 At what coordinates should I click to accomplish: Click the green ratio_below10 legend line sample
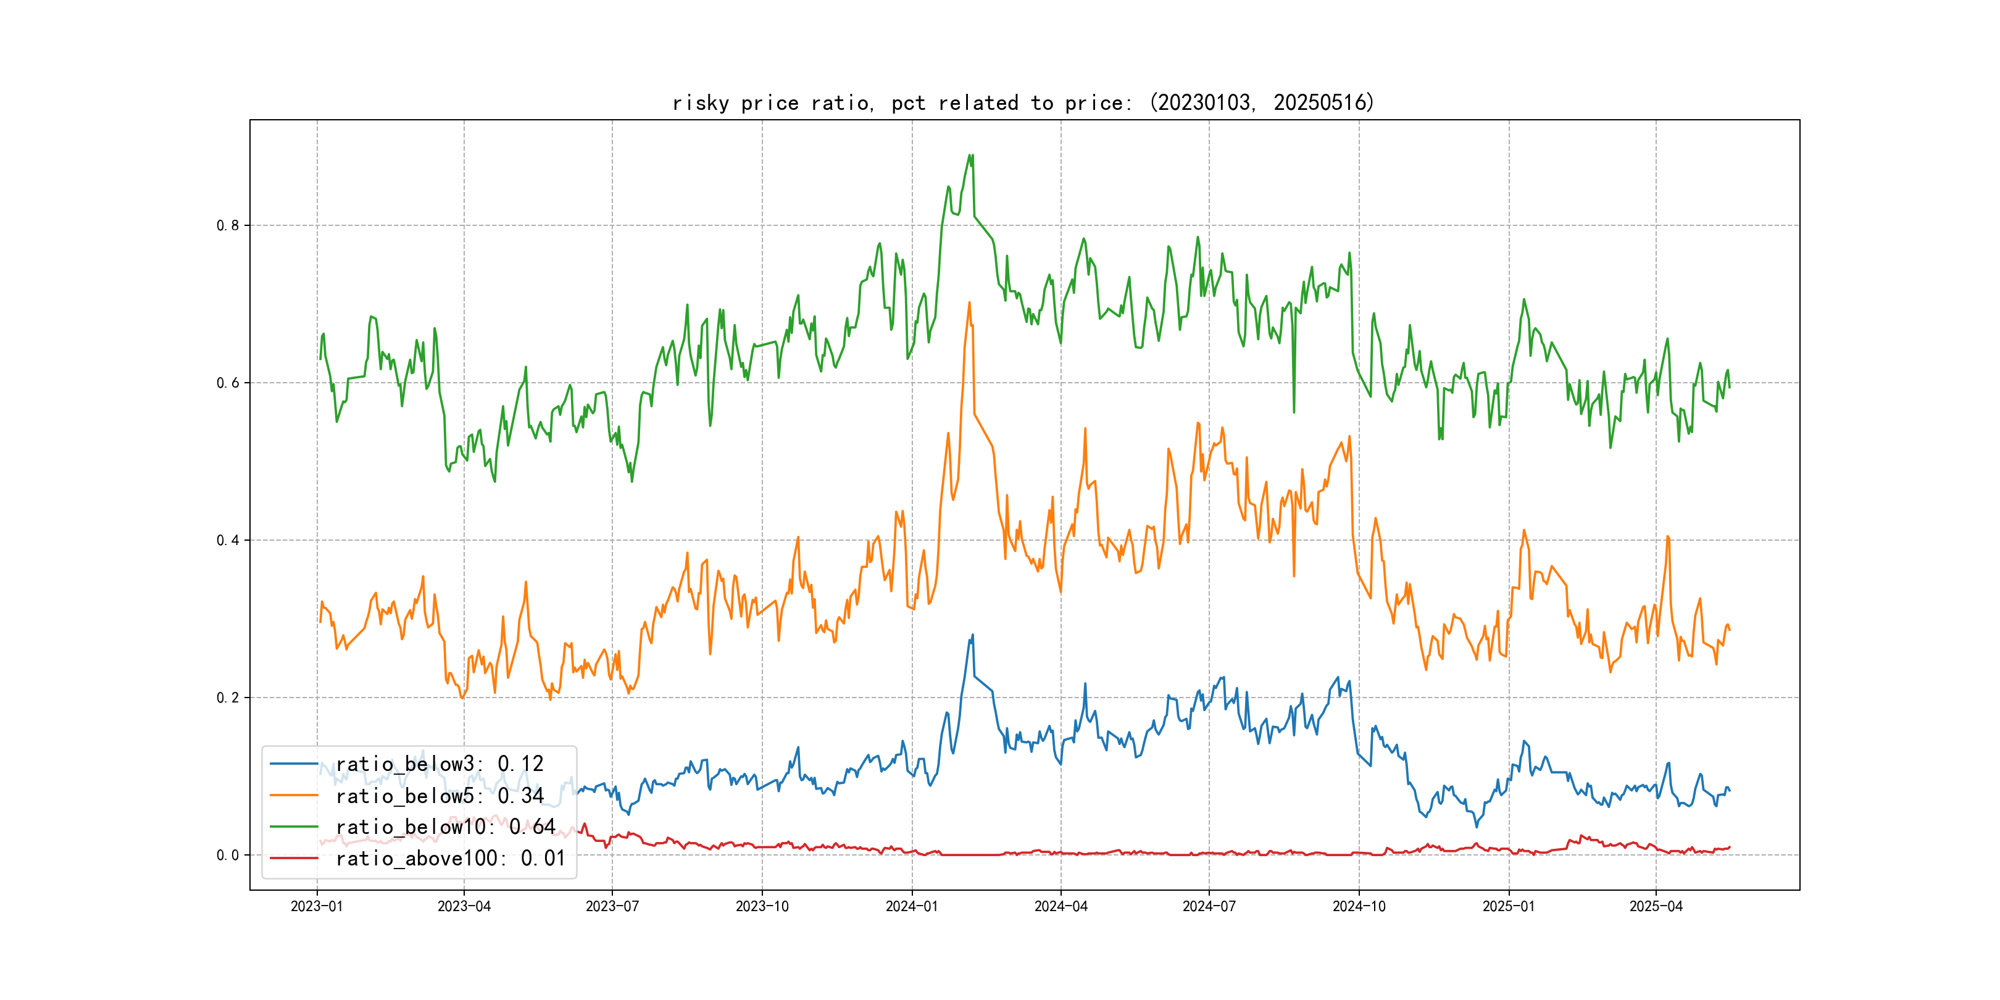click(x=293, y=827)
